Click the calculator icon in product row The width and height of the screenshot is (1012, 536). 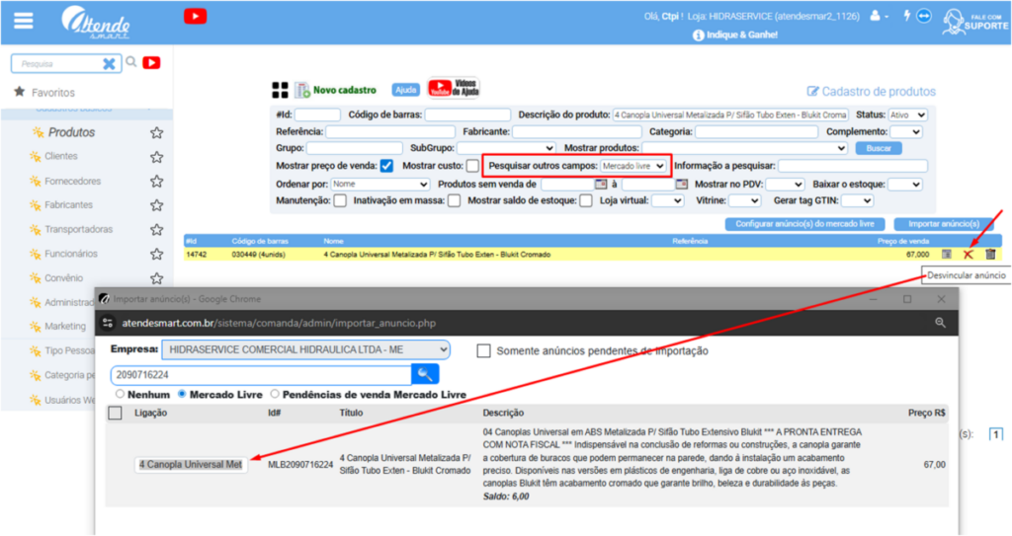[x=946, y=254]
